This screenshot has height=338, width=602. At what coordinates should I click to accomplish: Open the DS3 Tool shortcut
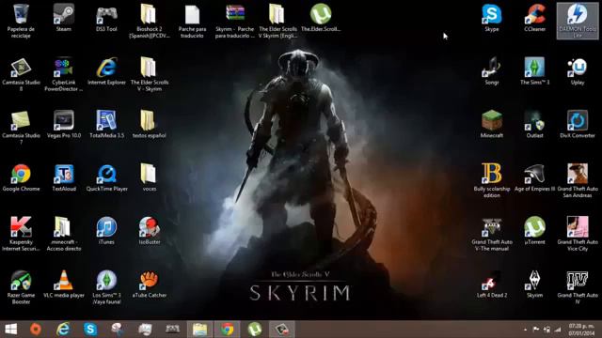point(106,18)
